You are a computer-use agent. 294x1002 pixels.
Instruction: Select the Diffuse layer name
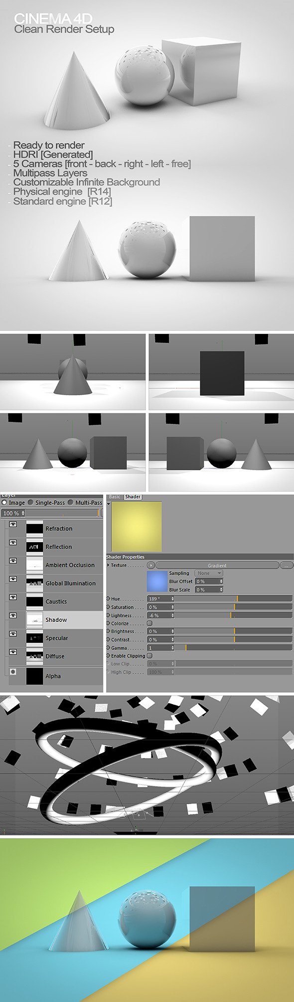pyautogui.click(x=55, y=656)
